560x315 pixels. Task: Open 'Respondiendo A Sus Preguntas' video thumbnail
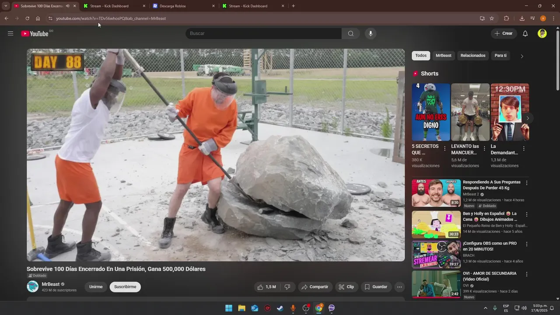436,192
